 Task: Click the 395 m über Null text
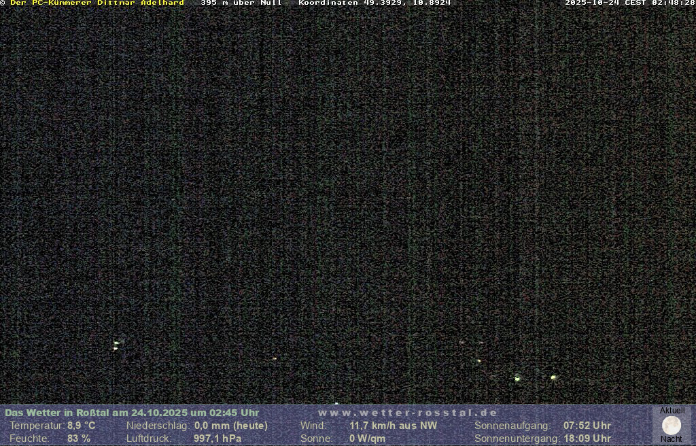pyautogui.click(x=241, y=3)
